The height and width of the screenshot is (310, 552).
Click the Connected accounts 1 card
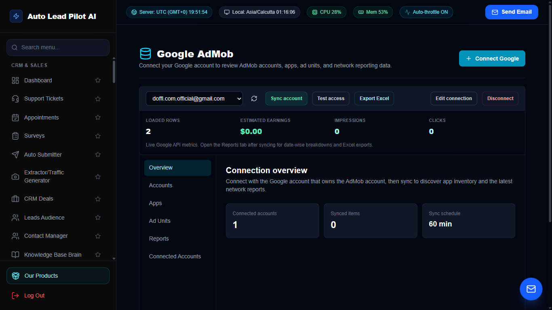click(272, 221)
